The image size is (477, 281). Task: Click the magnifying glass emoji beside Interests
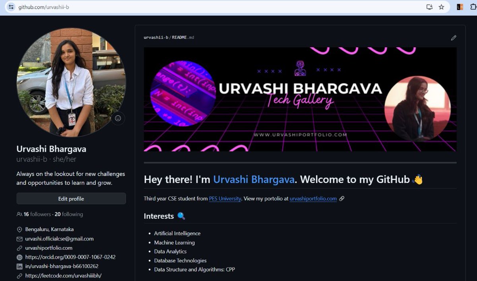click(x=181, y=216)
